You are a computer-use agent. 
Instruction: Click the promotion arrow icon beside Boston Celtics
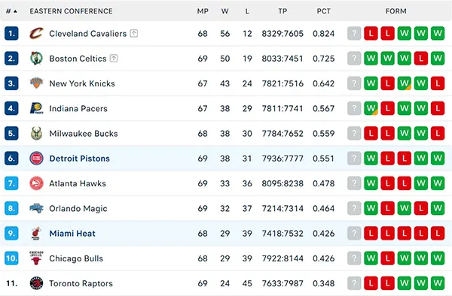114,59
